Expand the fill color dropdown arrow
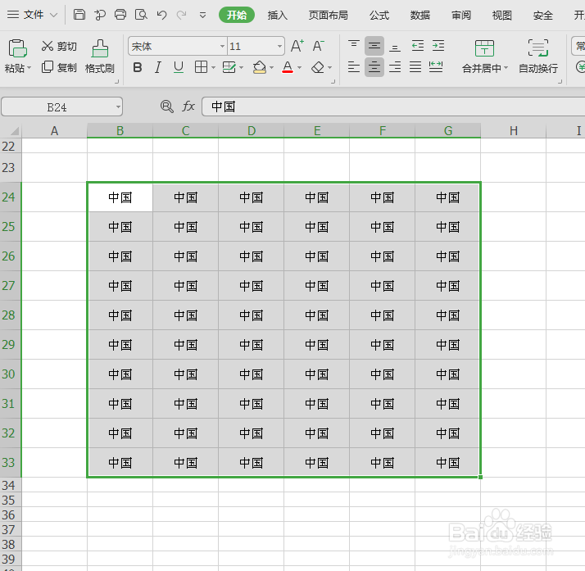The height and width of the screenshot is (571, 585). (272, 68)
